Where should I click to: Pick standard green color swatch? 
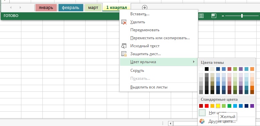point(229,106)
